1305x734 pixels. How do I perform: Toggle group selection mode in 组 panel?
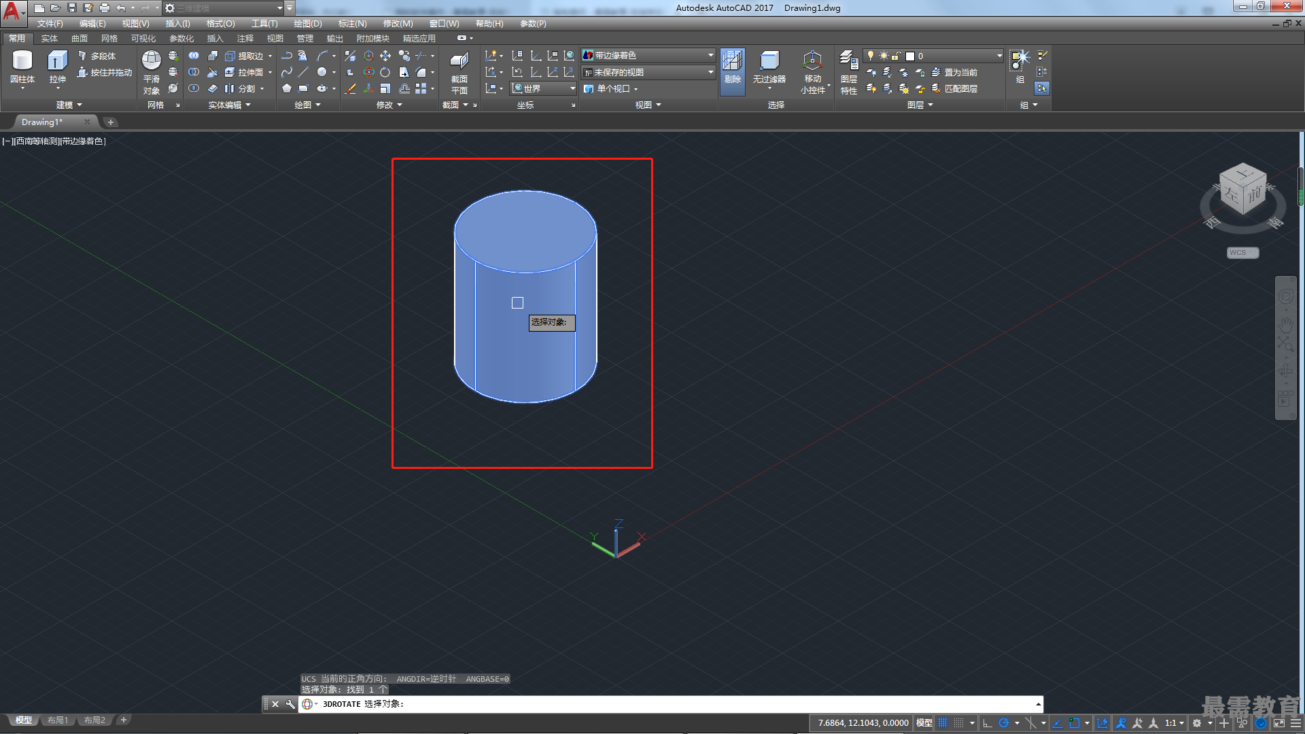[x=1042, y=88]
